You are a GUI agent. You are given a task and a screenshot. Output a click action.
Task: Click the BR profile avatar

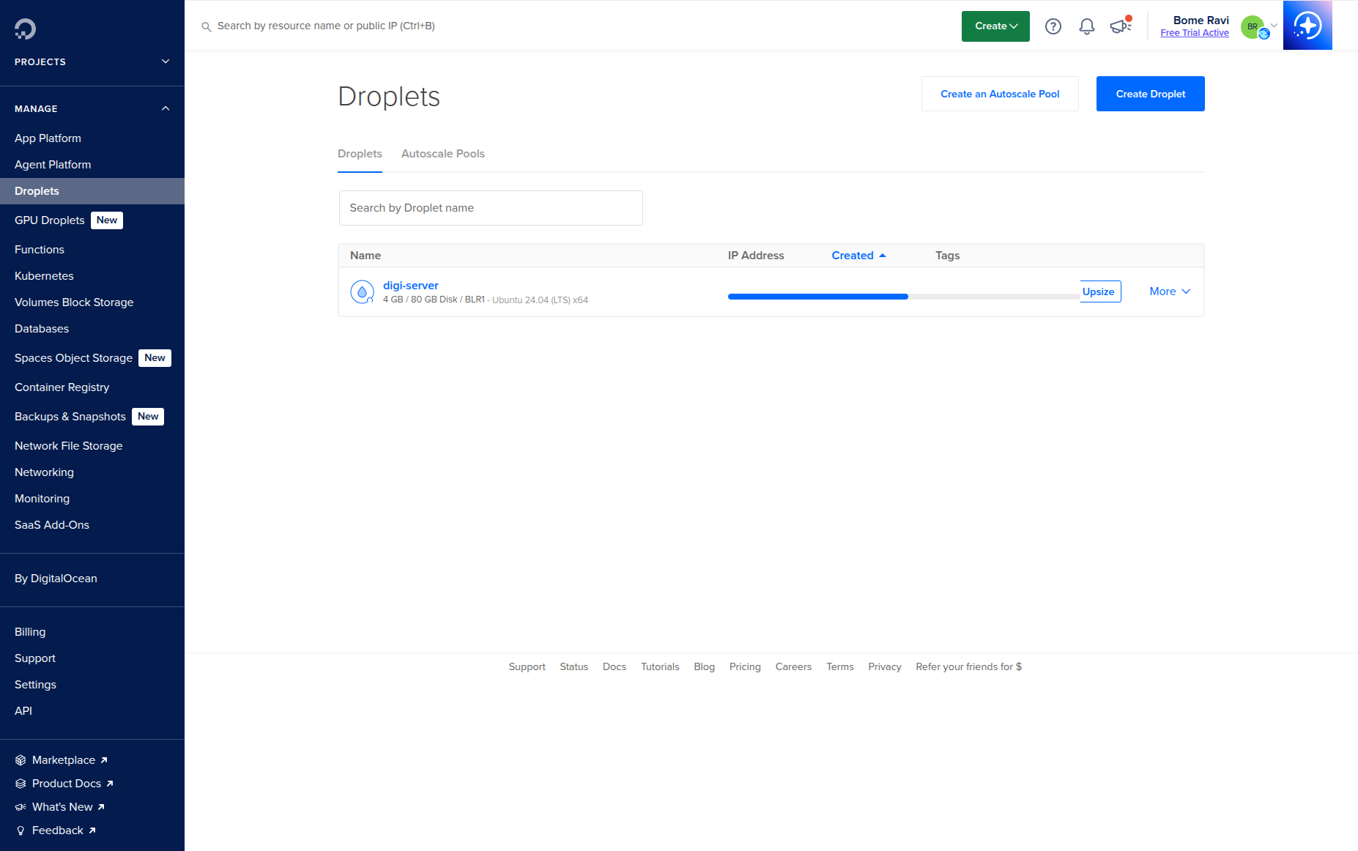pos(1252,26)
